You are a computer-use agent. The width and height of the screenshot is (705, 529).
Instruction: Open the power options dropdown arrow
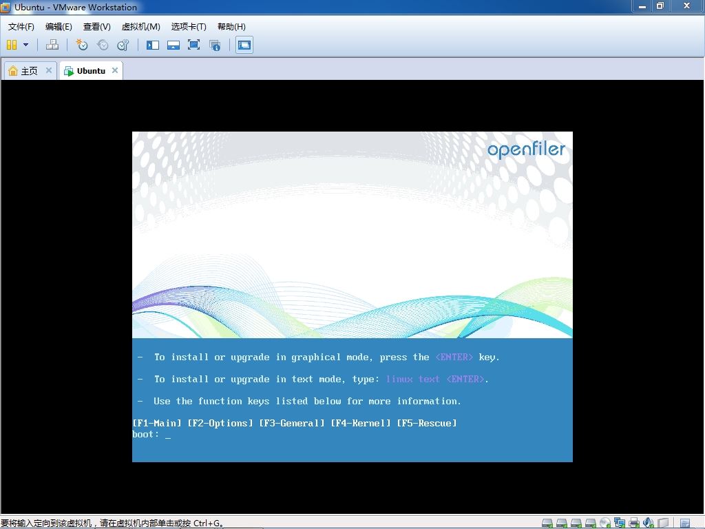coord(25,45)
